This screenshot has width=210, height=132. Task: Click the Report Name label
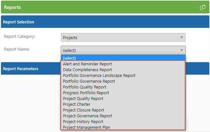(17, 49)
